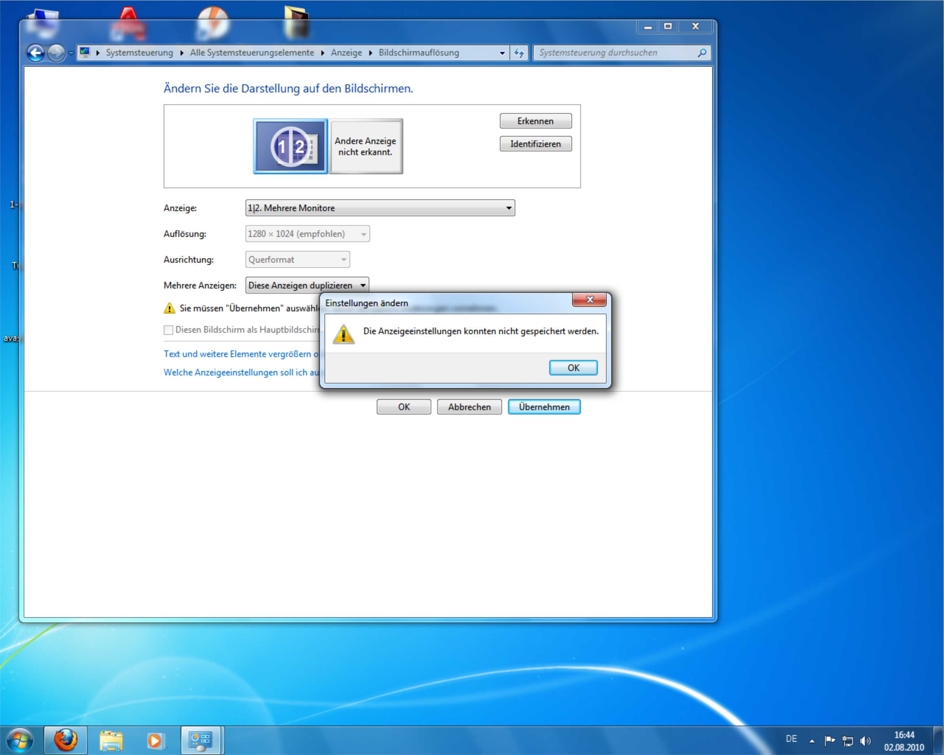This screenshot has height=755, width=944.
Task: Select the 1|2 monitor thumbnail
Action: point(290,146)
